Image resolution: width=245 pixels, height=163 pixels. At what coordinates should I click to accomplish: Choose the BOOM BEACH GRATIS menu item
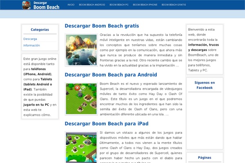pos(174,4)
